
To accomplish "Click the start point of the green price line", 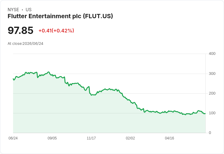I will (x=13, y=79).
